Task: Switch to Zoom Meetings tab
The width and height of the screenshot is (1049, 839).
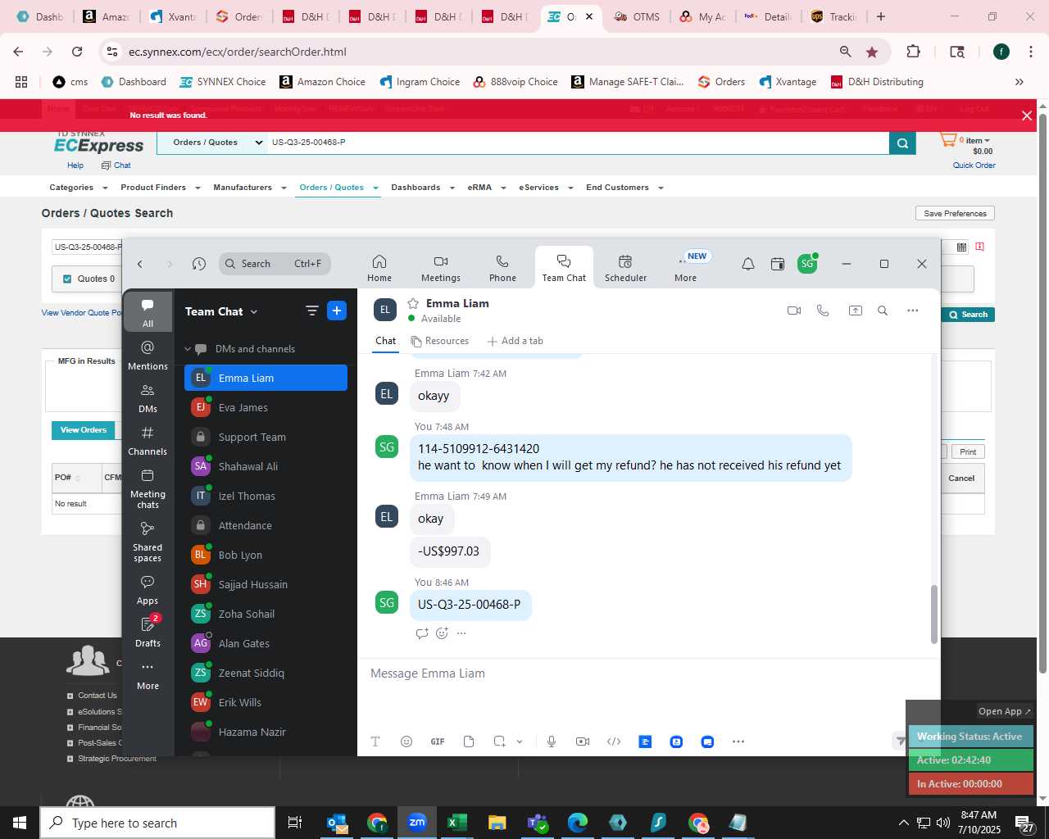Action: (441, 268)
